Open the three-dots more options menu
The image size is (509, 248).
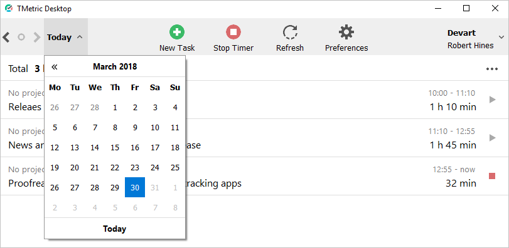point(492,69)
